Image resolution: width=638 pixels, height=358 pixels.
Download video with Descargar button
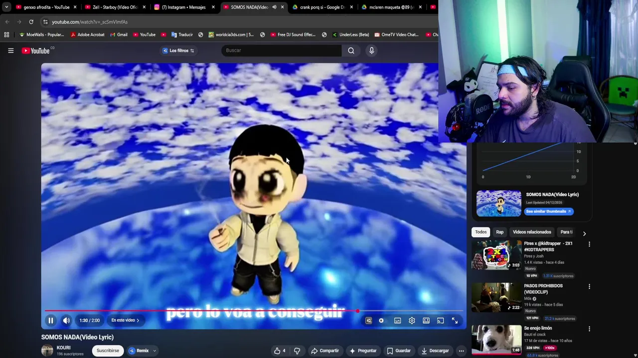(435, 351)
